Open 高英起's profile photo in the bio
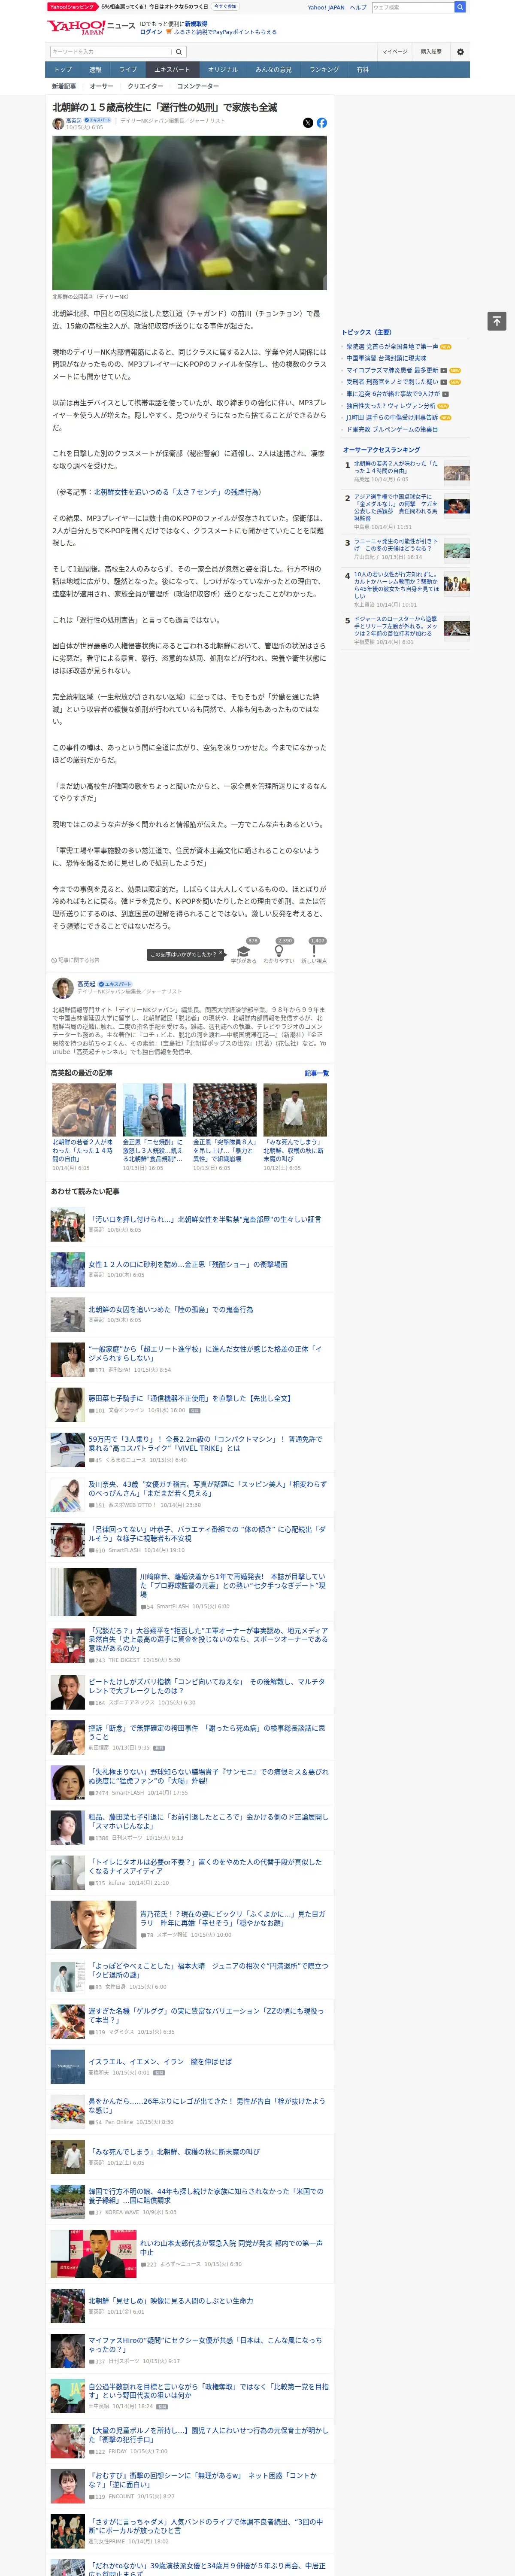Viewport: 515px width, 2576px height. click(x=63, y=988)
